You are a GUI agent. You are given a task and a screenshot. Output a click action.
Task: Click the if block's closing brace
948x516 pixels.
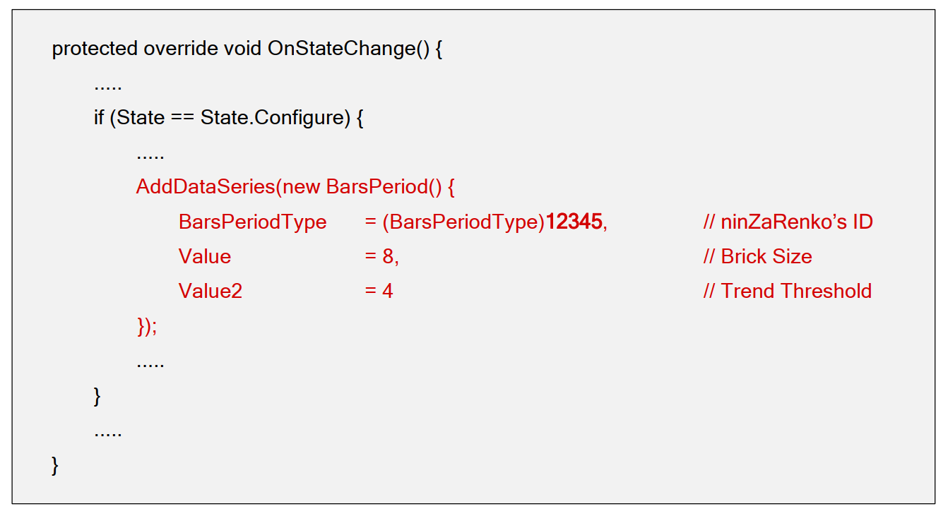pos(97,396)
